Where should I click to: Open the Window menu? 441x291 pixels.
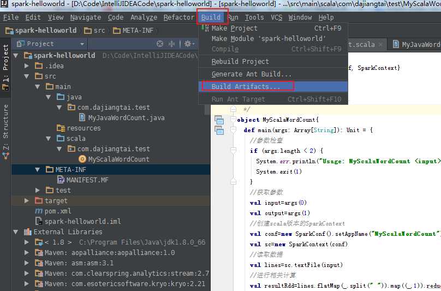300,17
